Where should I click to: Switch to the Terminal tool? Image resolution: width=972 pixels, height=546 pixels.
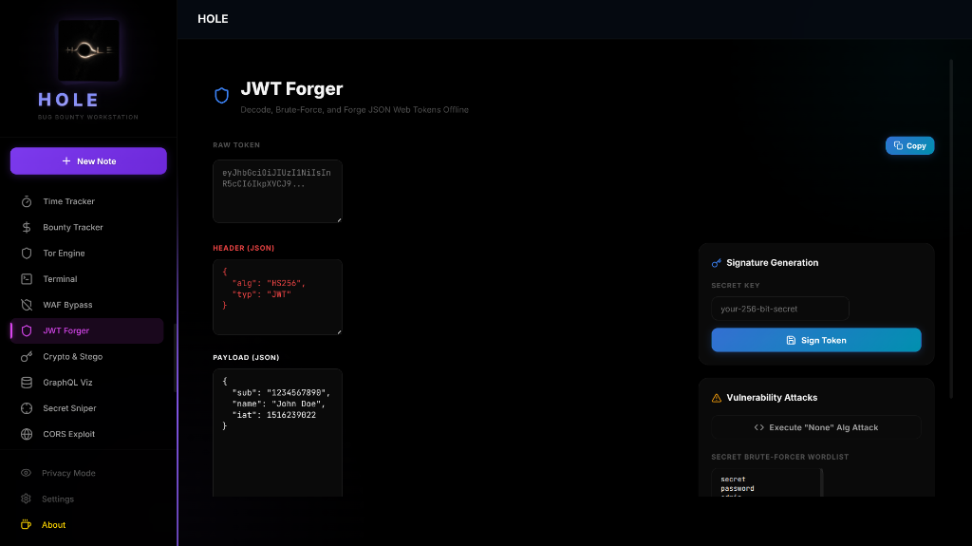click(x=86, y=279)
